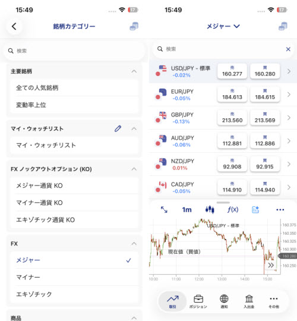Open the マイ・ウォッチリスト list item

click(x=74, y=145)
